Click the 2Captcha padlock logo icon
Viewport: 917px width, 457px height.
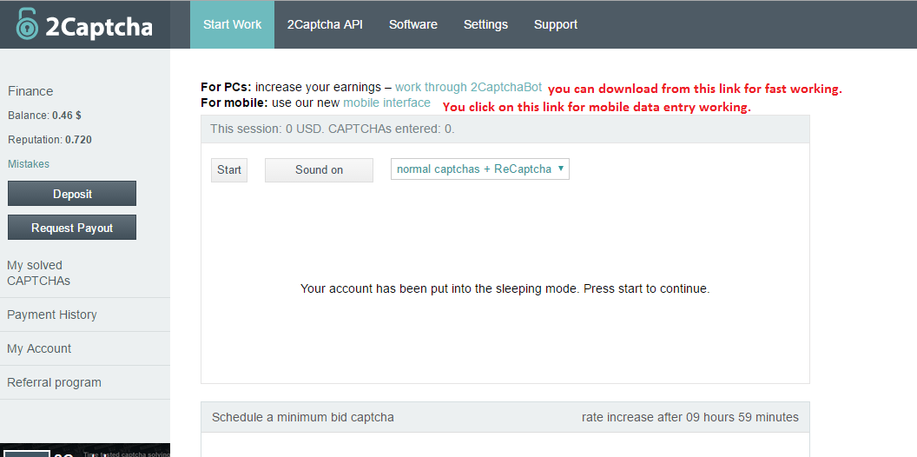tap(27, 24)
